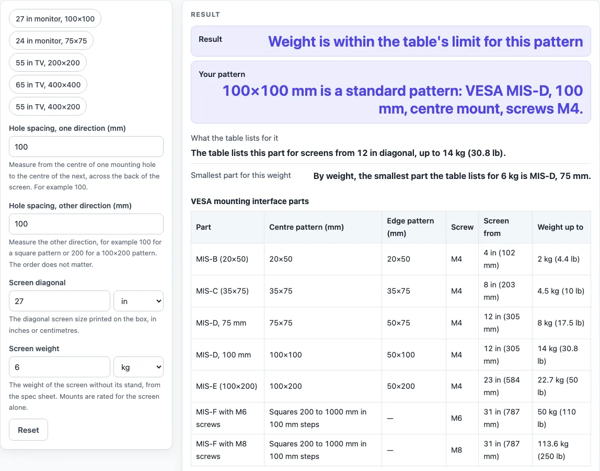Click the 'Your pattern' result text

pos(402,99)
